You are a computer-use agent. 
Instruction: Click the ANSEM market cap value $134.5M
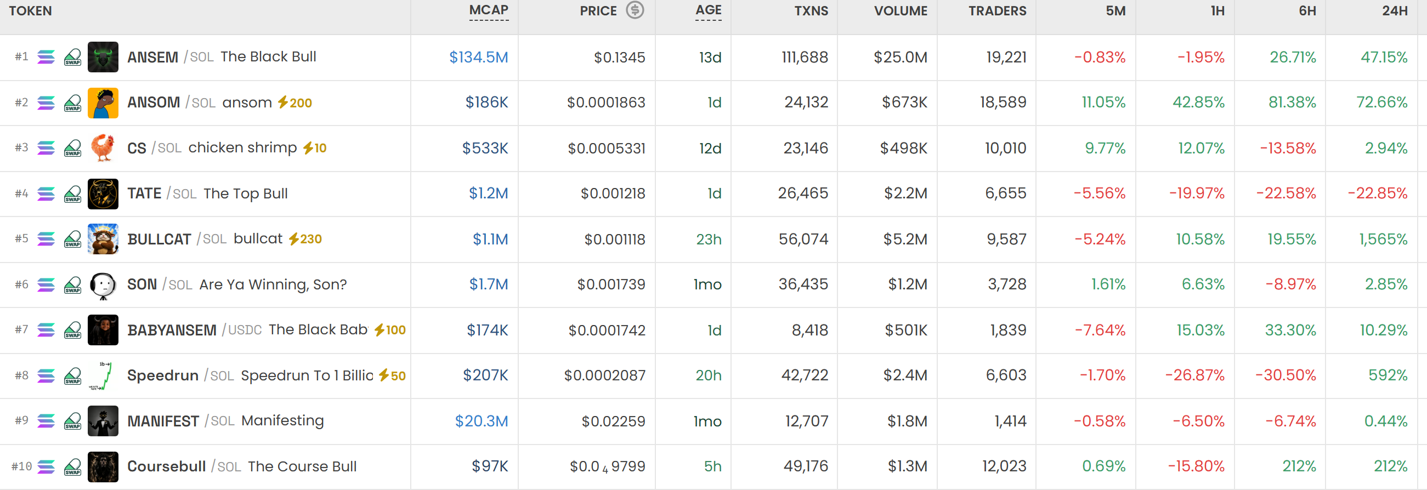point(478,57)
